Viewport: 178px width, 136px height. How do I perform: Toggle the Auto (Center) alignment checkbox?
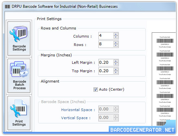(95, 89)
